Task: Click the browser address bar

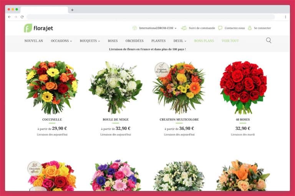Action: (x=151, y=17)
